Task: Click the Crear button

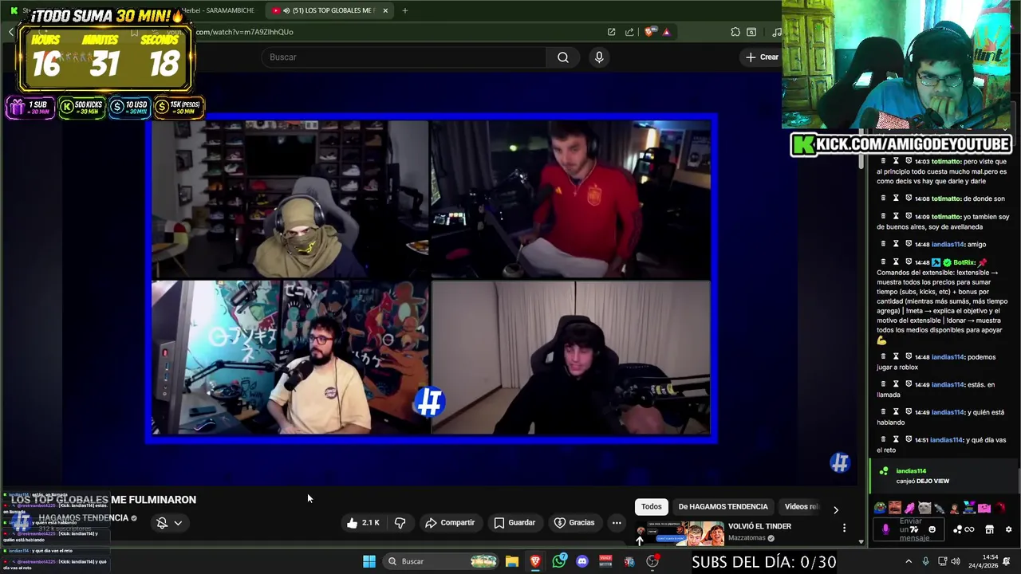Action: tap(762, 57)
